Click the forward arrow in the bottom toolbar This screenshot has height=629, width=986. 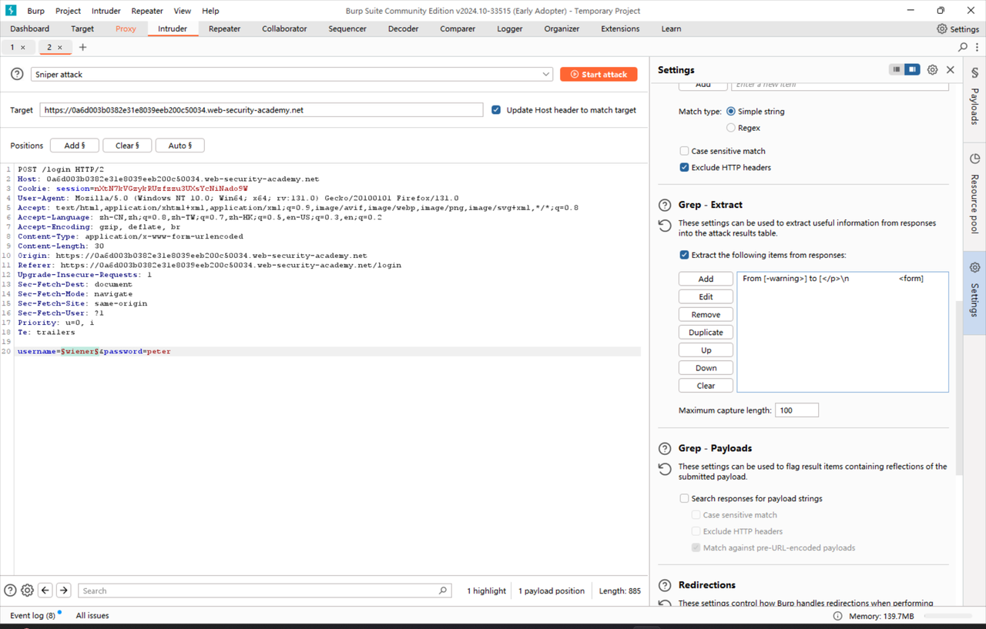[x=63, y=590]
